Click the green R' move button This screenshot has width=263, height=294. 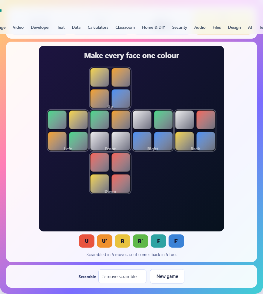140,241
